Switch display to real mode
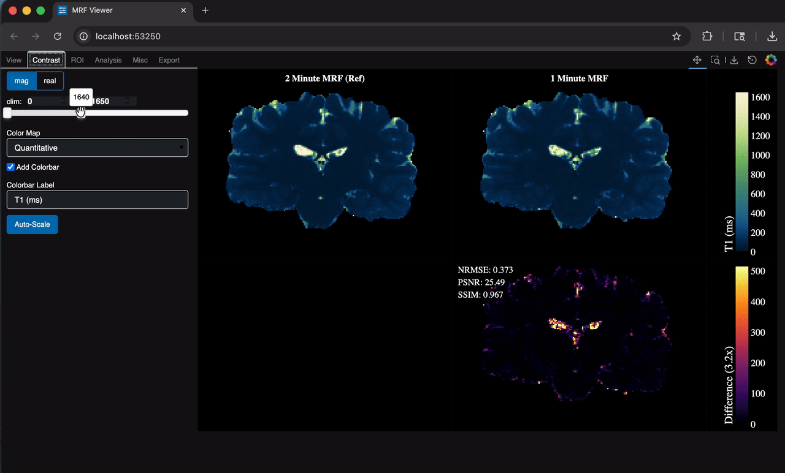This screenshot has width=785, height=473. point(50,81)
